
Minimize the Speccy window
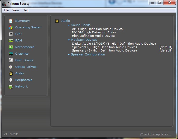coord(153,2)
